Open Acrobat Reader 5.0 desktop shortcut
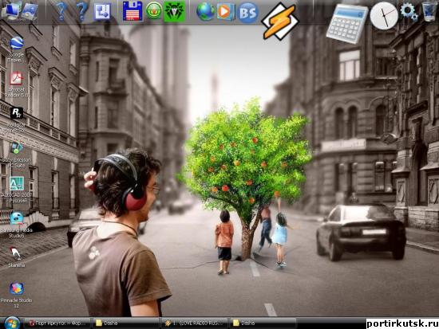 pyautogui.click(x=17, y=84)
